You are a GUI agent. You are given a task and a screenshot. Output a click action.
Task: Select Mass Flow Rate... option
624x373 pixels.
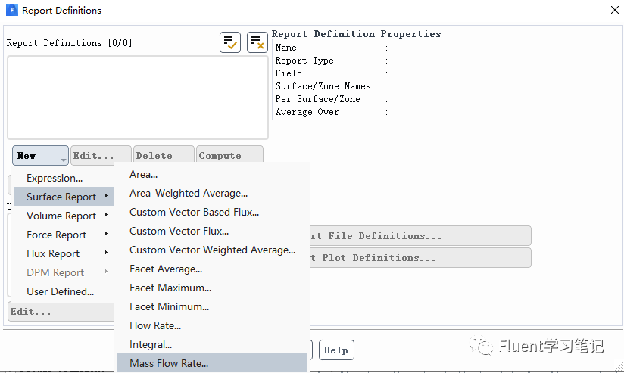[169, 363]
